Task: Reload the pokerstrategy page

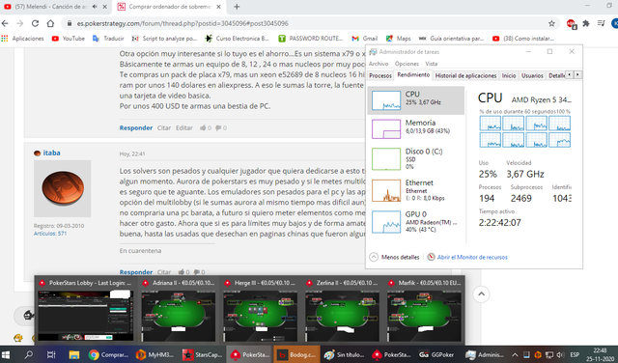Action: [x=35, y=23]
